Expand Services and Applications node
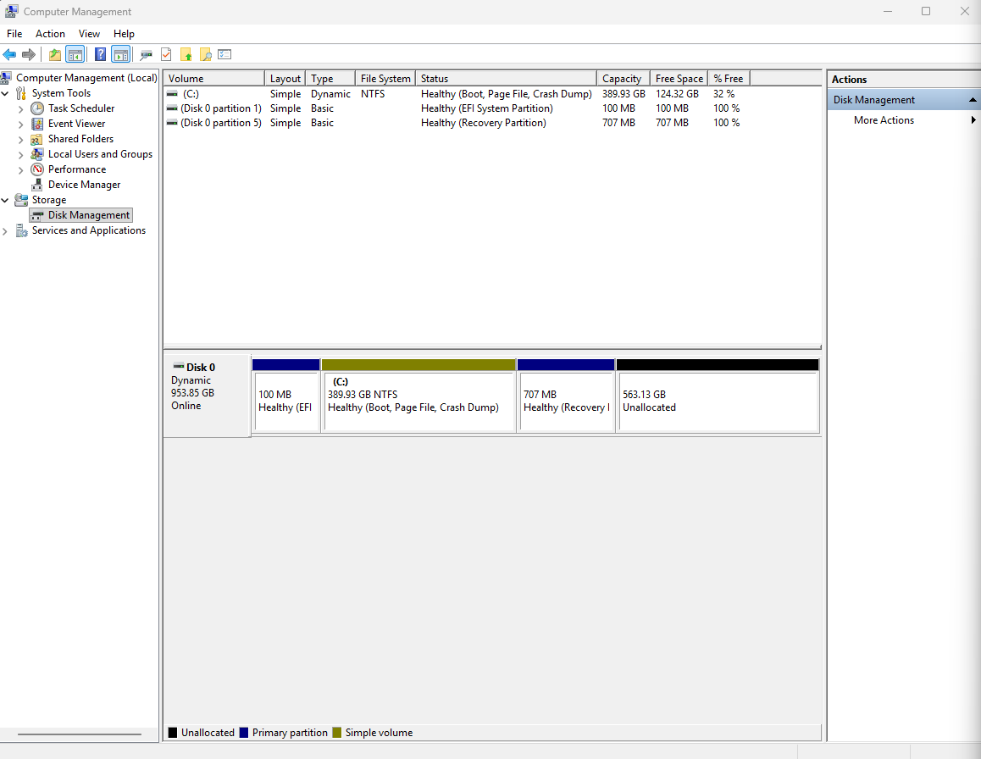This screenshot has height=759, width=981. click(6, 231)
